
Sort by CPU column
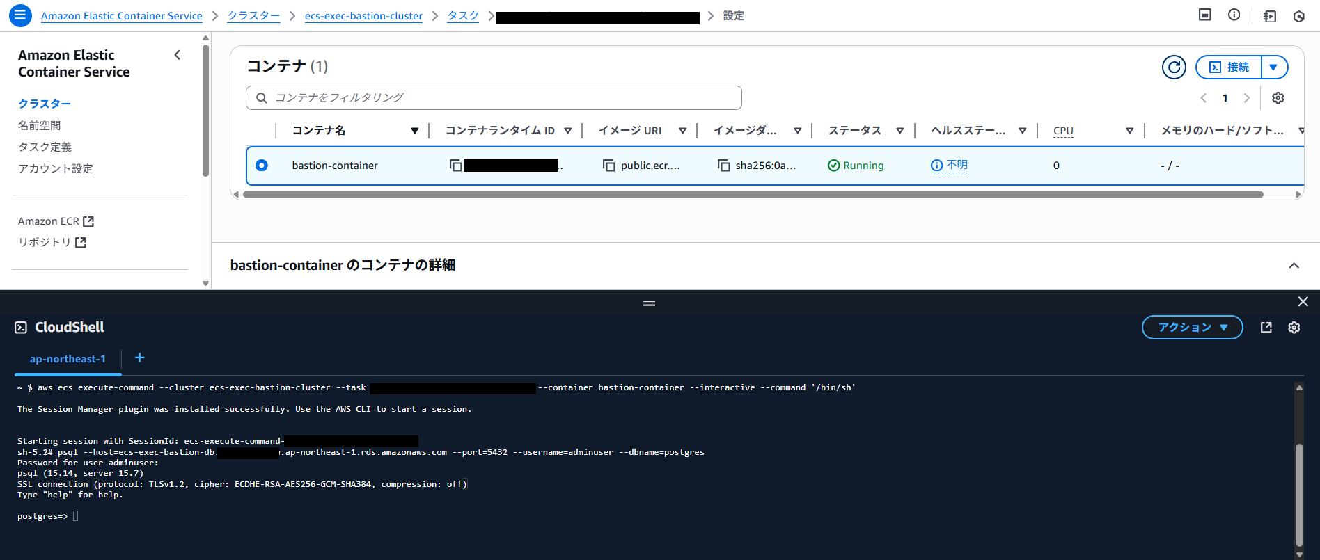(1130, 131)
